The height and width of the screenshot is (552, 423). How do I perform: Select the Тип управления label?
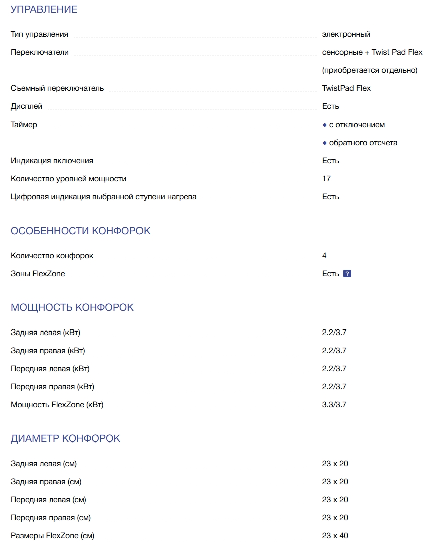coord(39,34)
